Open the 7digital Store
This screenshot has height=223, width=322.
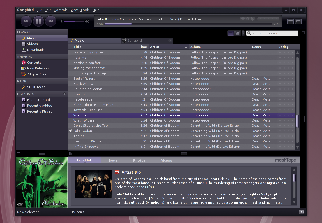click(42, 74)
